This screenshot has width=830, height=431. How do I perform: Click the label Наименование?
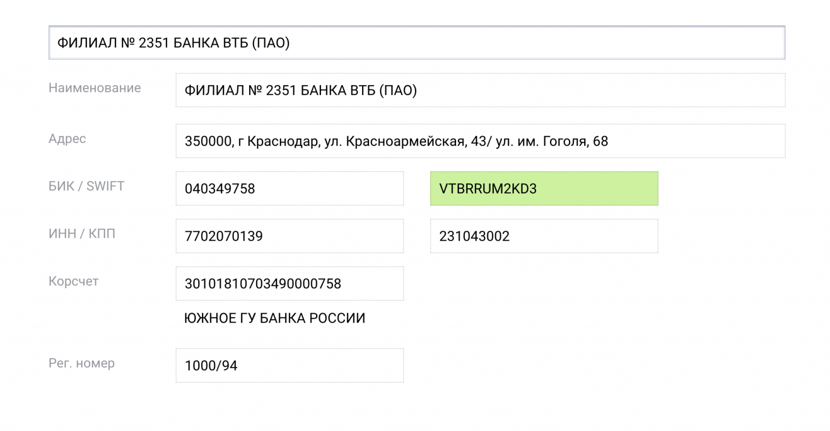[95, 88]
